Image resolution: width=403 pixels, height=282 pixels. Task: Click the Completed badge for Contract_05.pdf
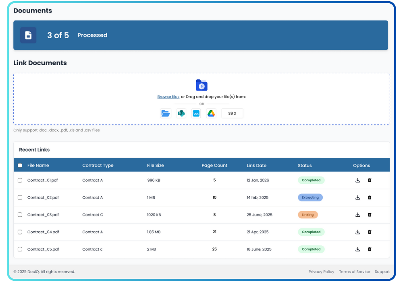click(311, 249)
